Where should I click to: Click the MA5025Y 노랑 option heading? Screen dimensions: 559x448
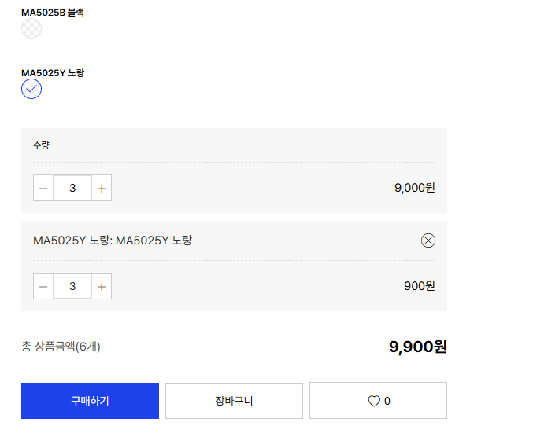pos(53,73)
